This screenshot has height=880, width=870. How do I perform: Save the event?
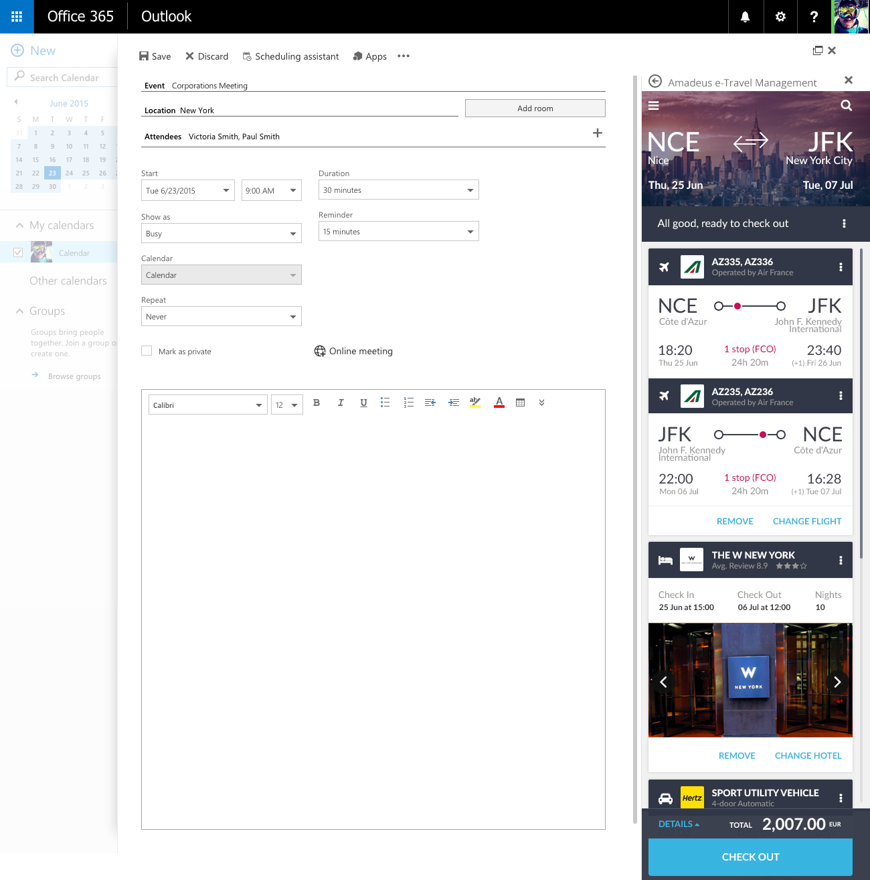[155, 56]
